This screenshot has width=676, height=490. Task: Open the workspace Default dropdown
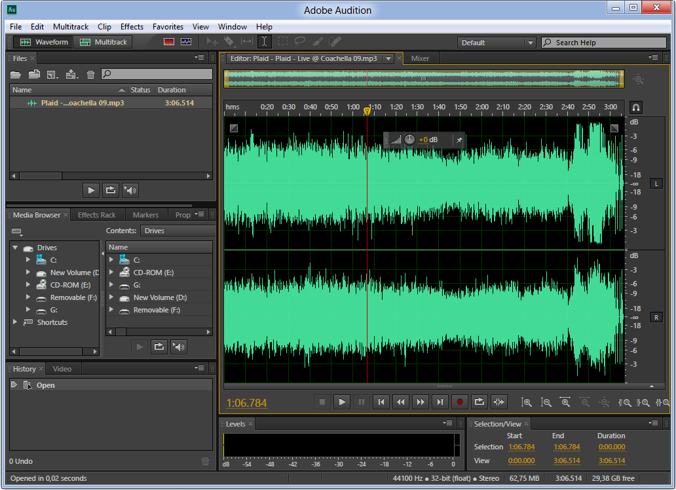pyautogui.click(x=497, y=43)
